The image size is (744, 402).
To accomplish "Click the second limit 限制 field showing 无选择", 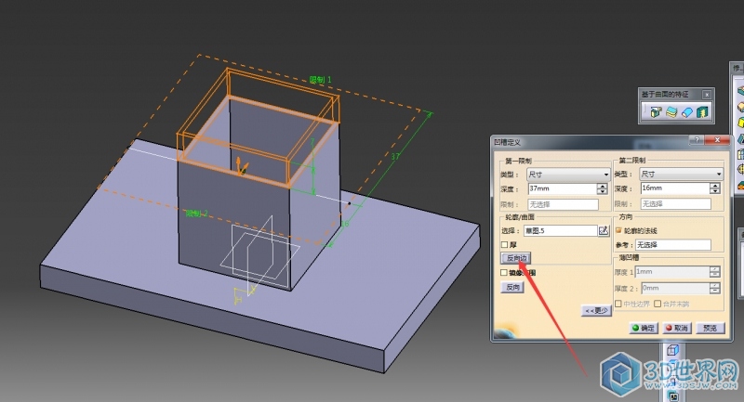I will (x=676, y=204).
